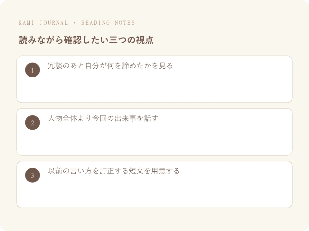Tap the number 3 circle badge
This screenshot has width=309, height=231.
pos(33,175)
